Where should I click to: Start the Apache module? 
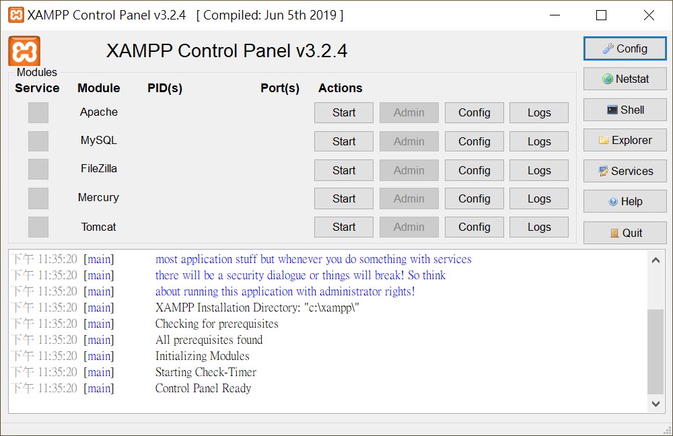[343, 113]
